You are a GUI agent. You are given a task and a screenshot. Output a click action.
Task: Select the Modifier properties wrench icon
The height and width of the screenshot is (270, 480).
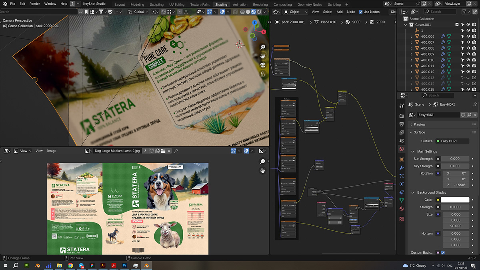(401, 167)
